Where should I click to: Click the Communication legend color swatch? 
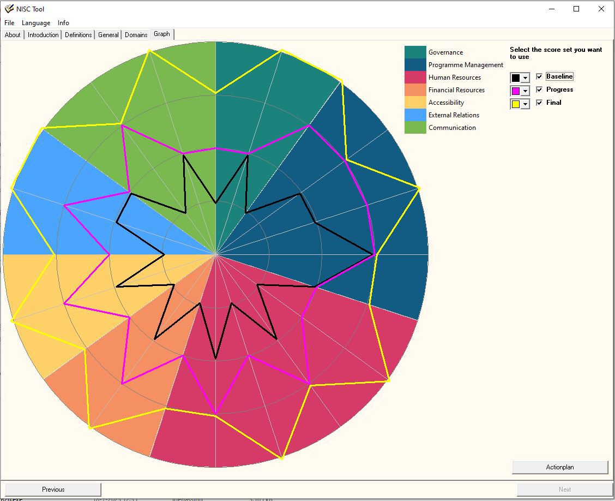pos(415,128)
